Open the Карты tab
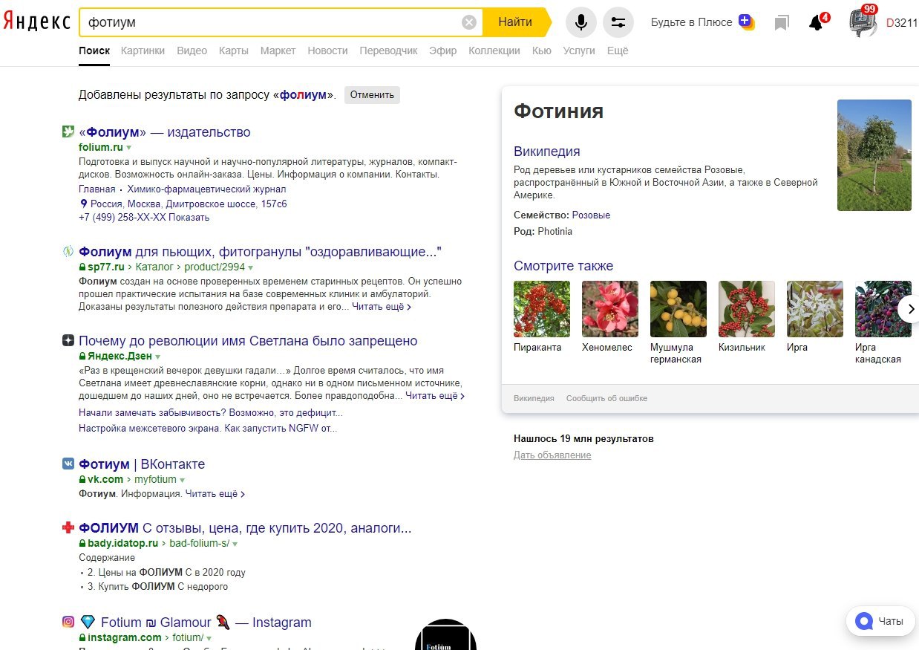 tap(234, 51)
